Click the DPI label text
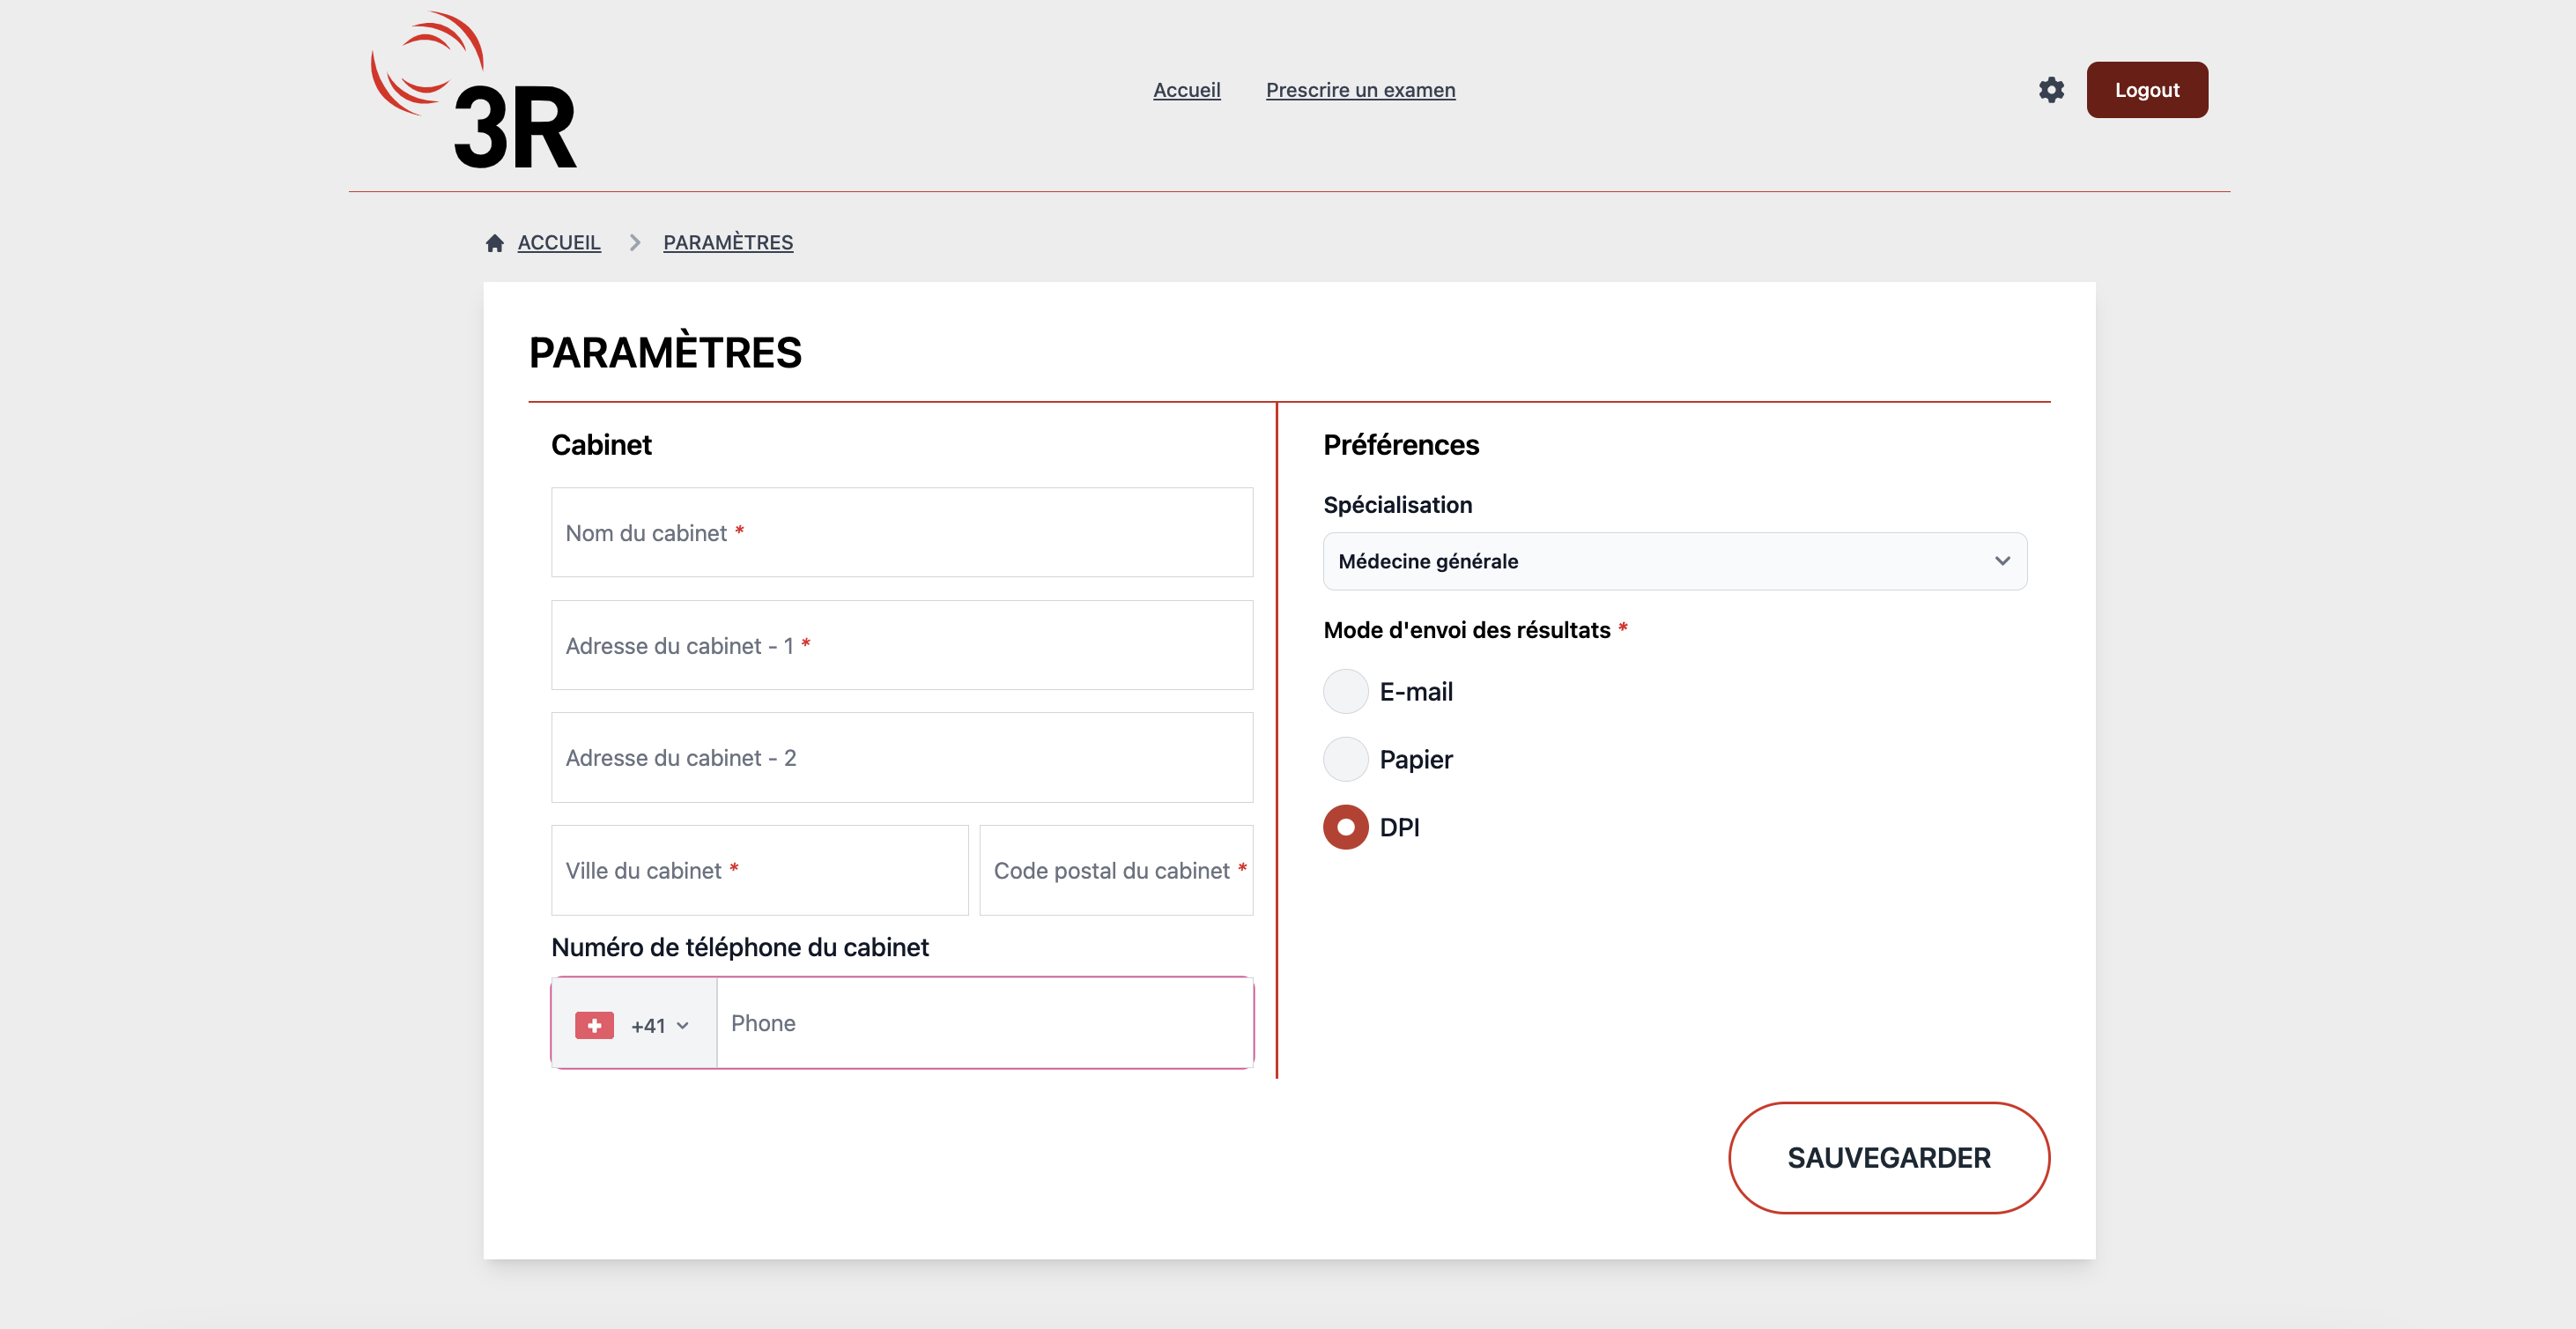This screenshot has height=1329, width=2576. pyautogui.click(x=1399, y=828)
